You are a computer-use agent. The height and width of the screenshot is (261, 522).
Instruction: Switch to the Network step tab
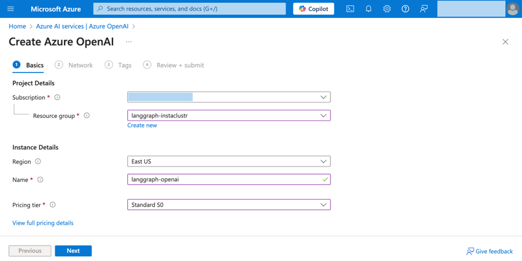pos(74,65)
